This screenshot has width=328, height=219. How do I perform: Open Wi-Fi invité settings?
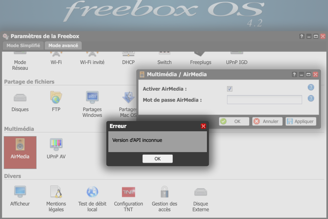(92, 59)
